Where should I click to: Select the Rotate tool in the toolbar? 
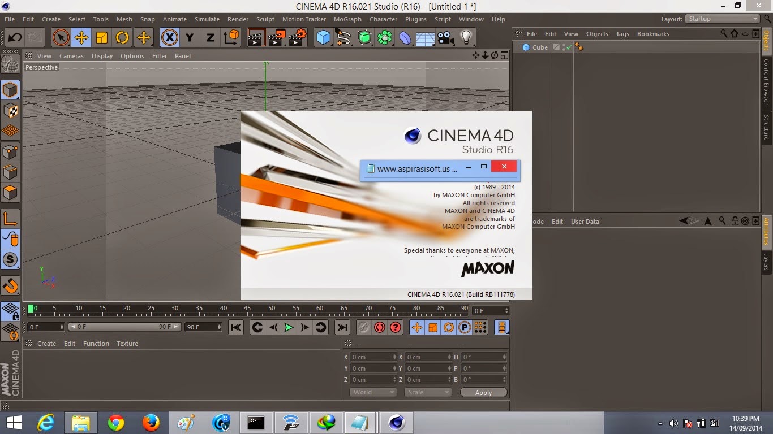122,37
